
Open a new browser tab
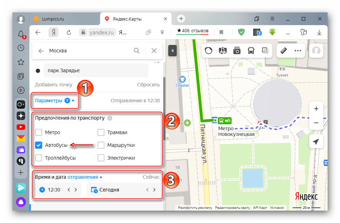[x=181, y=18]
